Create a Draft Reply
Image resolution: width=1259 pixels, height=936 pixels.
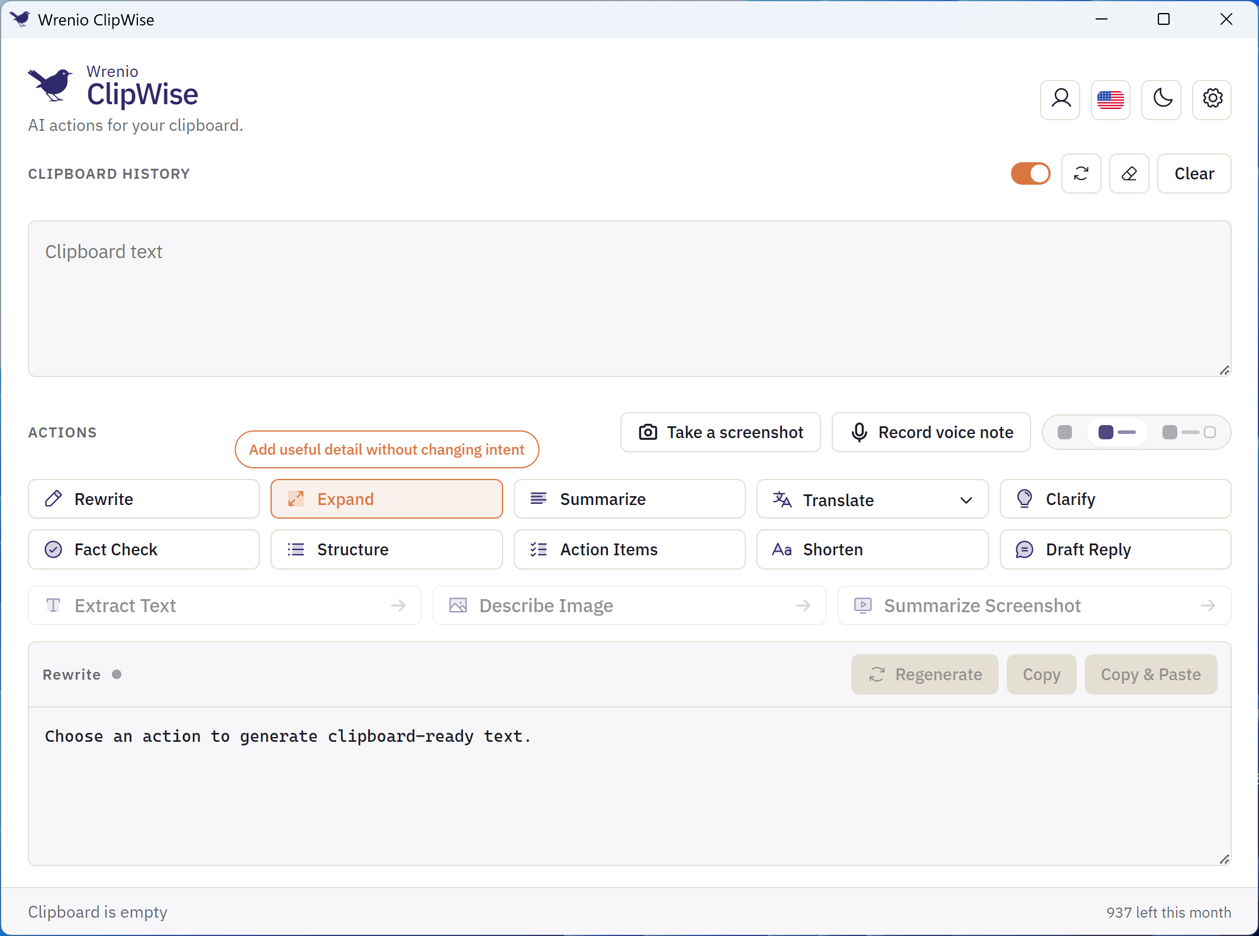point(1115,549)
